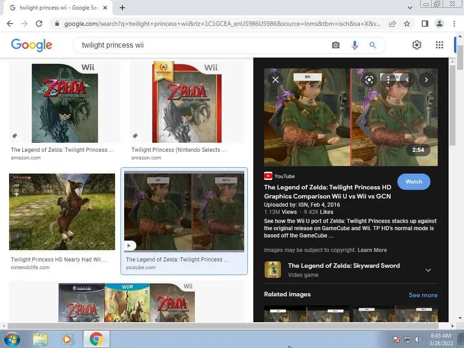Open Chrome profile avatar menu
The image size is (464, 348).
[440, 24]
